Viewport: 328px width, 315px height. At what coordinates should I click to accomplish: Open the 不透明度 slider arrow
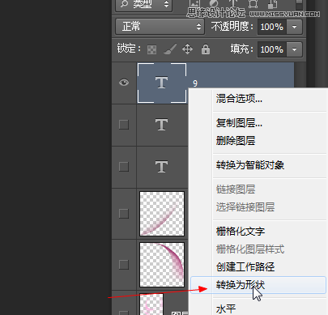[294, 27]
